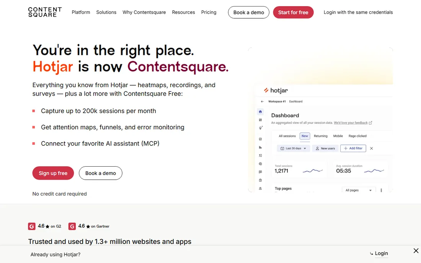The height and width of the screenshot is (263, 421).
Task: Click the Total sessions sparkline chart
Action: pos(313,171)
